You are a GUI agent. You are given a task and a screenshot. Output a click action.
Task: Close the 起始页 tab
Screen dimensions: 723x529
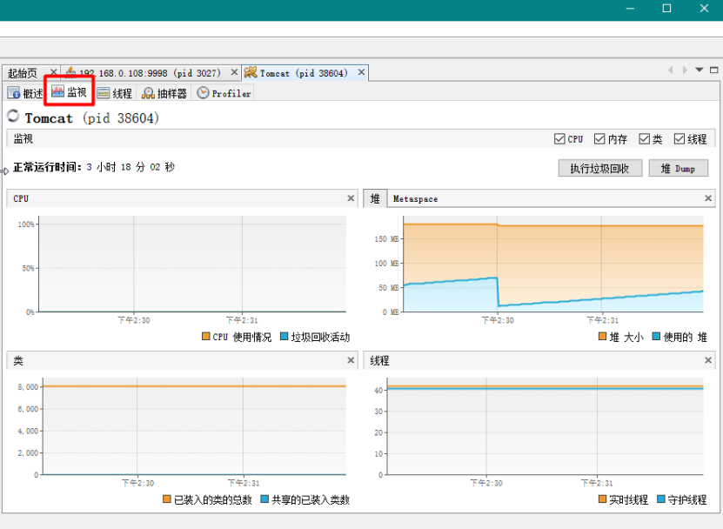(x=53, y=72)
